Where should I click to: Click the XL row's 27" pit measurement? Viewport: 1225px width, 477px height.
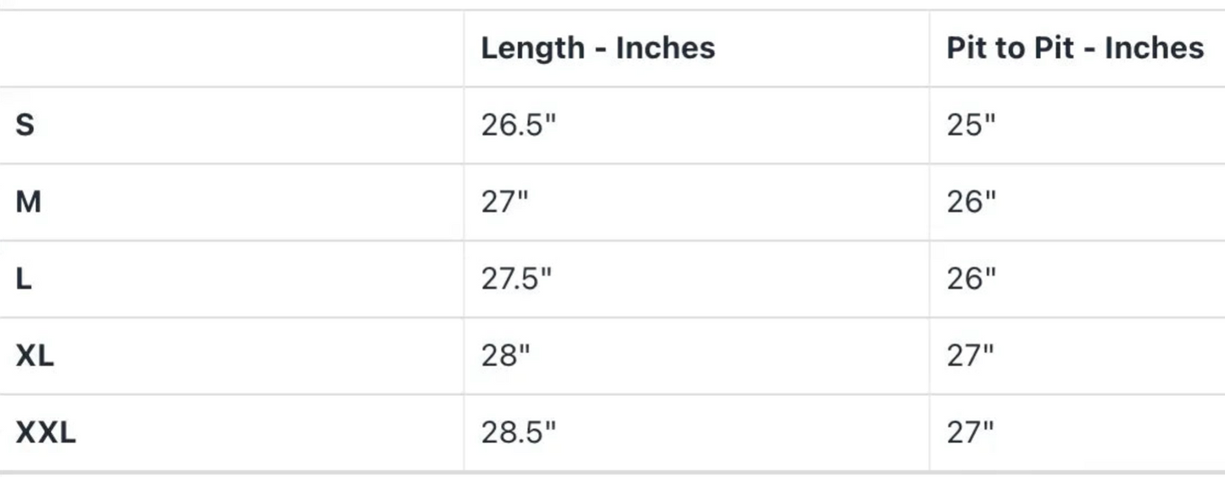pos(970,356)
